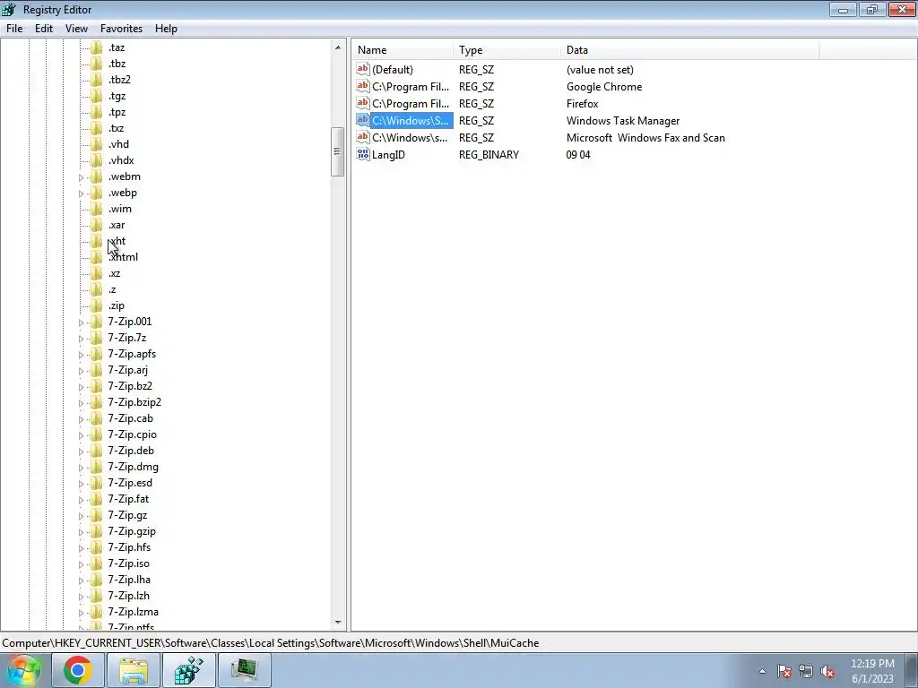Click the .vhd folder icon
Viewport: 918px width, 688px height.
(97, 144)
